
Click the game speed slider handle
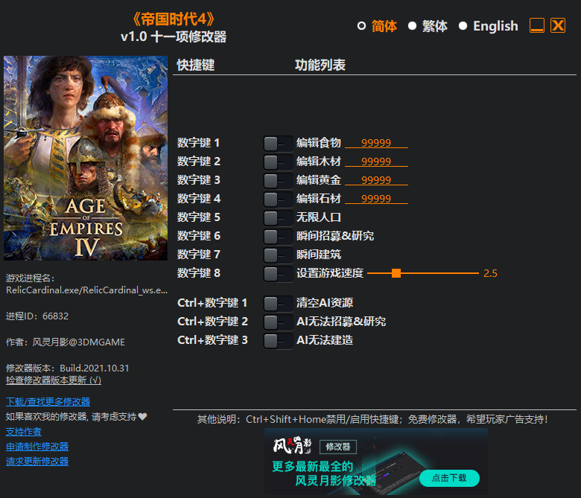pos(396,273)
